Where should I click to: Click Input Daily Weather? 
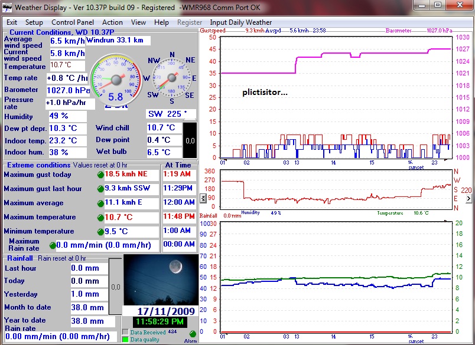coord(241,22)
